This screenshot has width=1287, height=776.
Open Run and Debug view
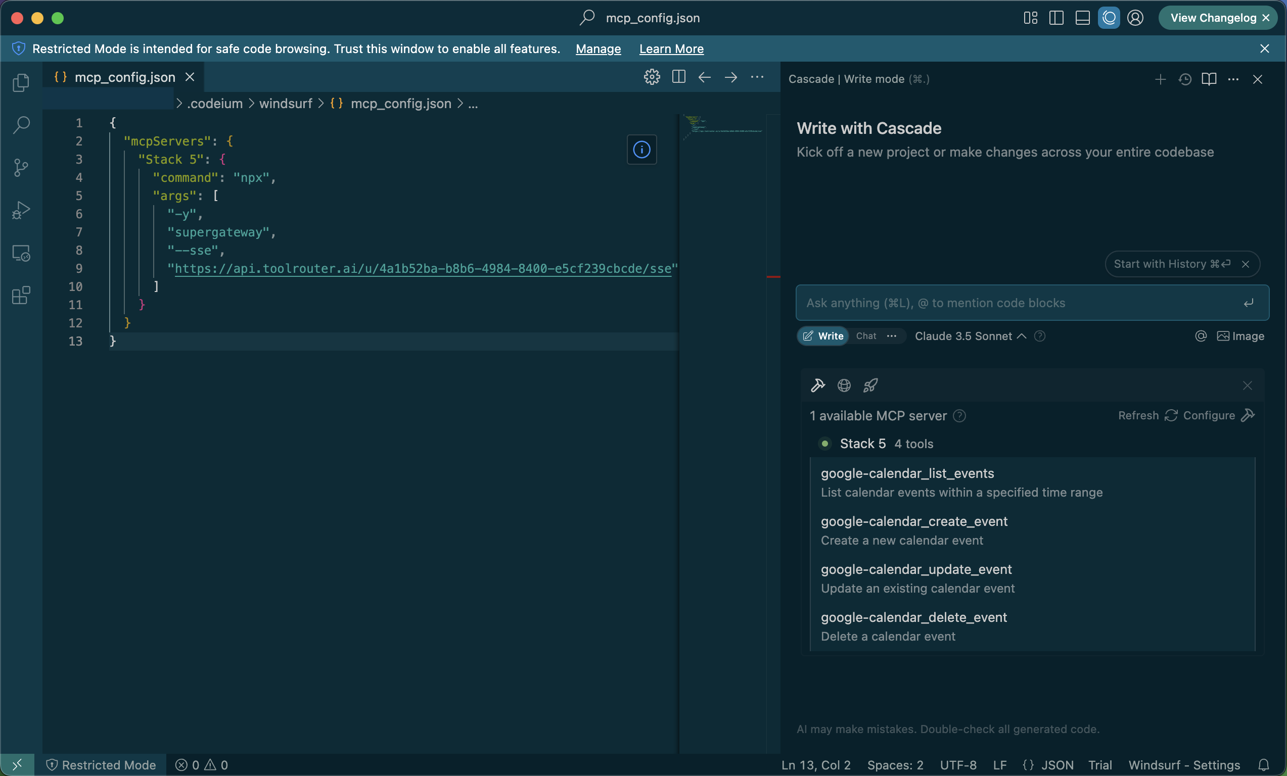21,210
